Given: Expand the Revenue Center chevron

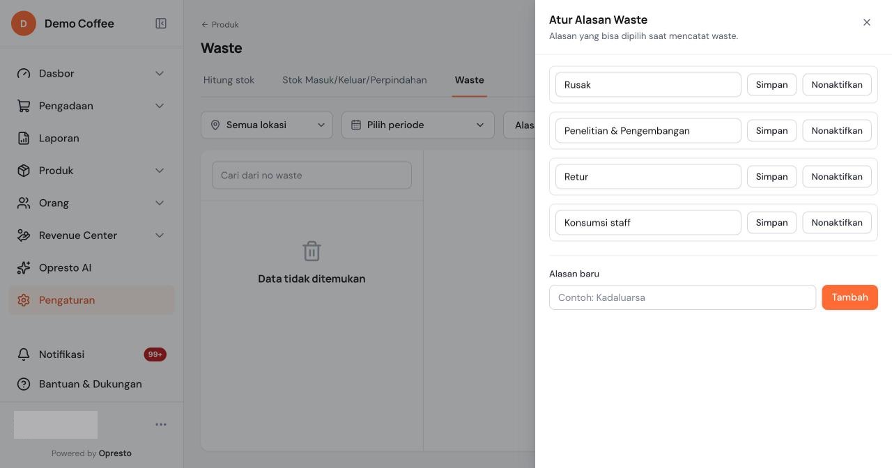Looking at the screenshot, I should point(160,235).
